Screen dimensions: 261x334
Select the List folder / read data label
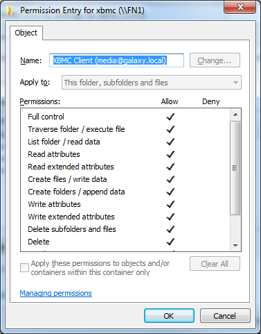(64, 142)
